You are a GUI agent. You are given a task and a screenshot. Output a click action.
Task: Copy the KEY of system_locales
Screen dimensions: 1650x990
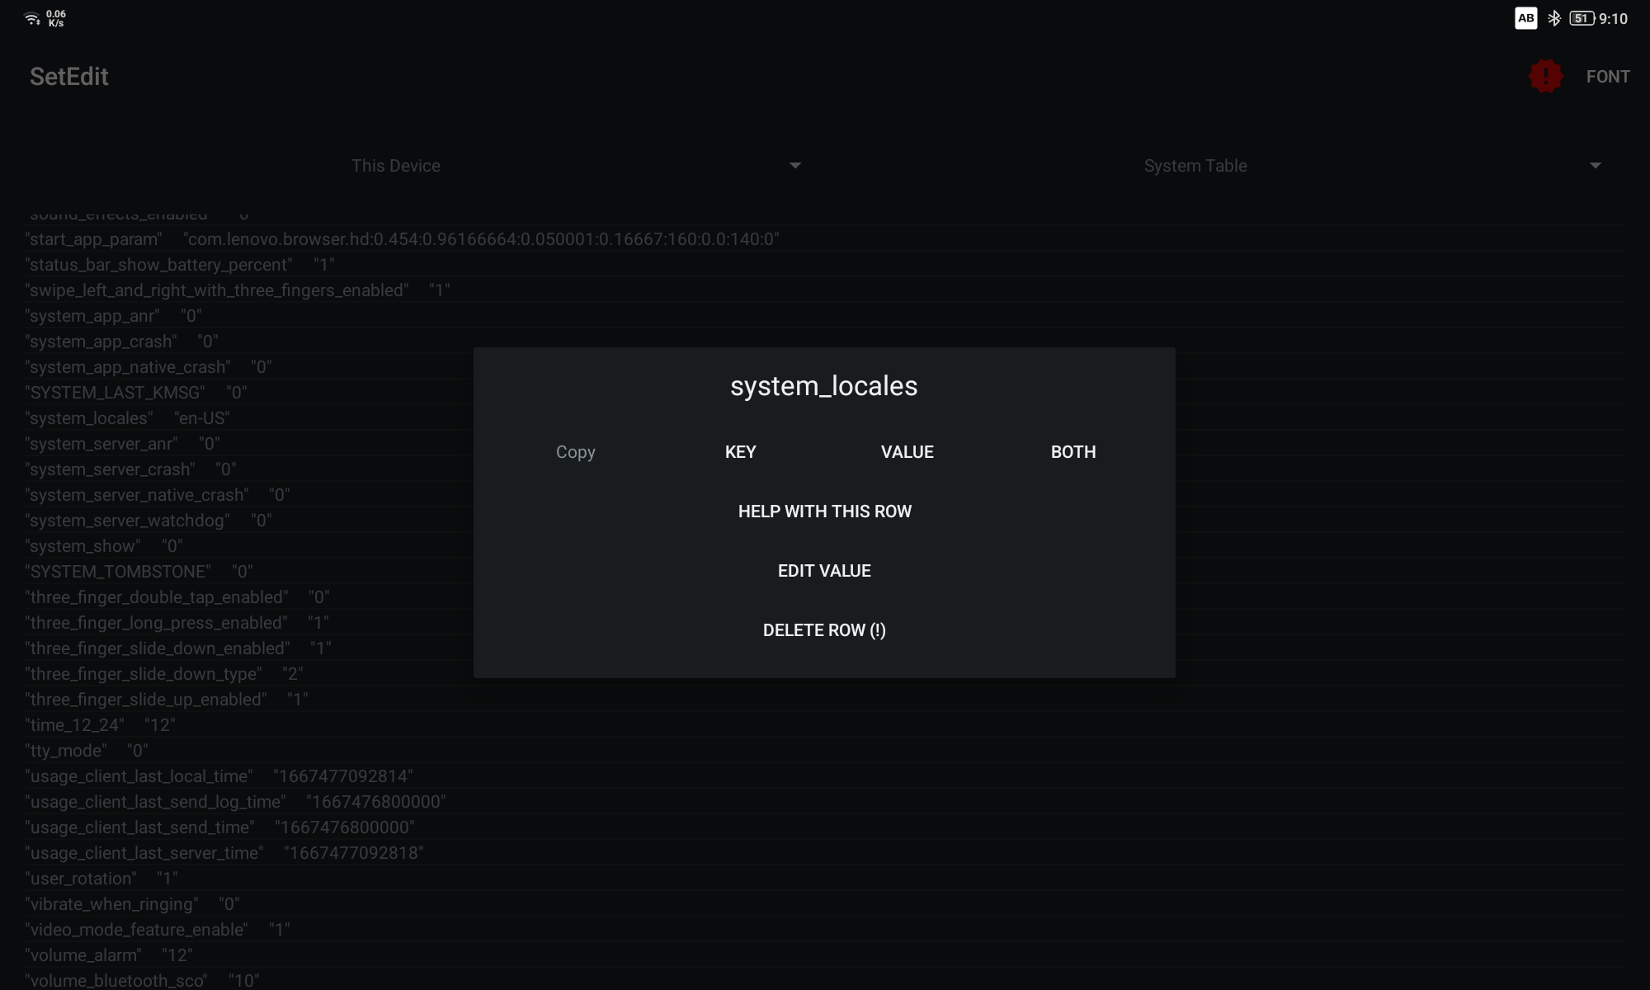pyautogui.click(x=740, y=452)
